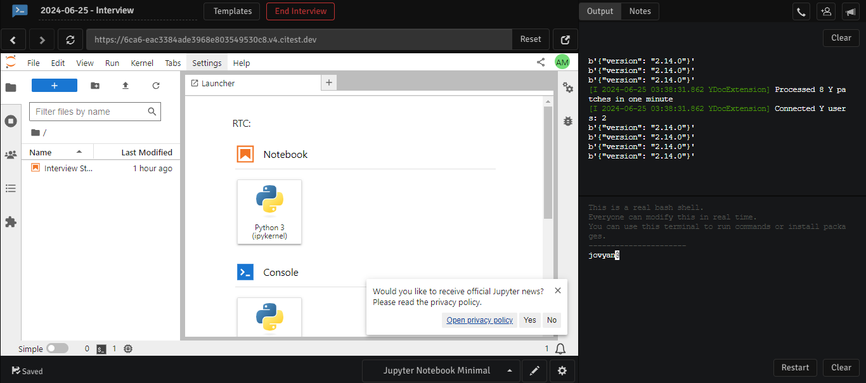Click the notification bell in status bar
This screenshot has height=383, width=866.
pyautogui.click(x=560, y=349)
